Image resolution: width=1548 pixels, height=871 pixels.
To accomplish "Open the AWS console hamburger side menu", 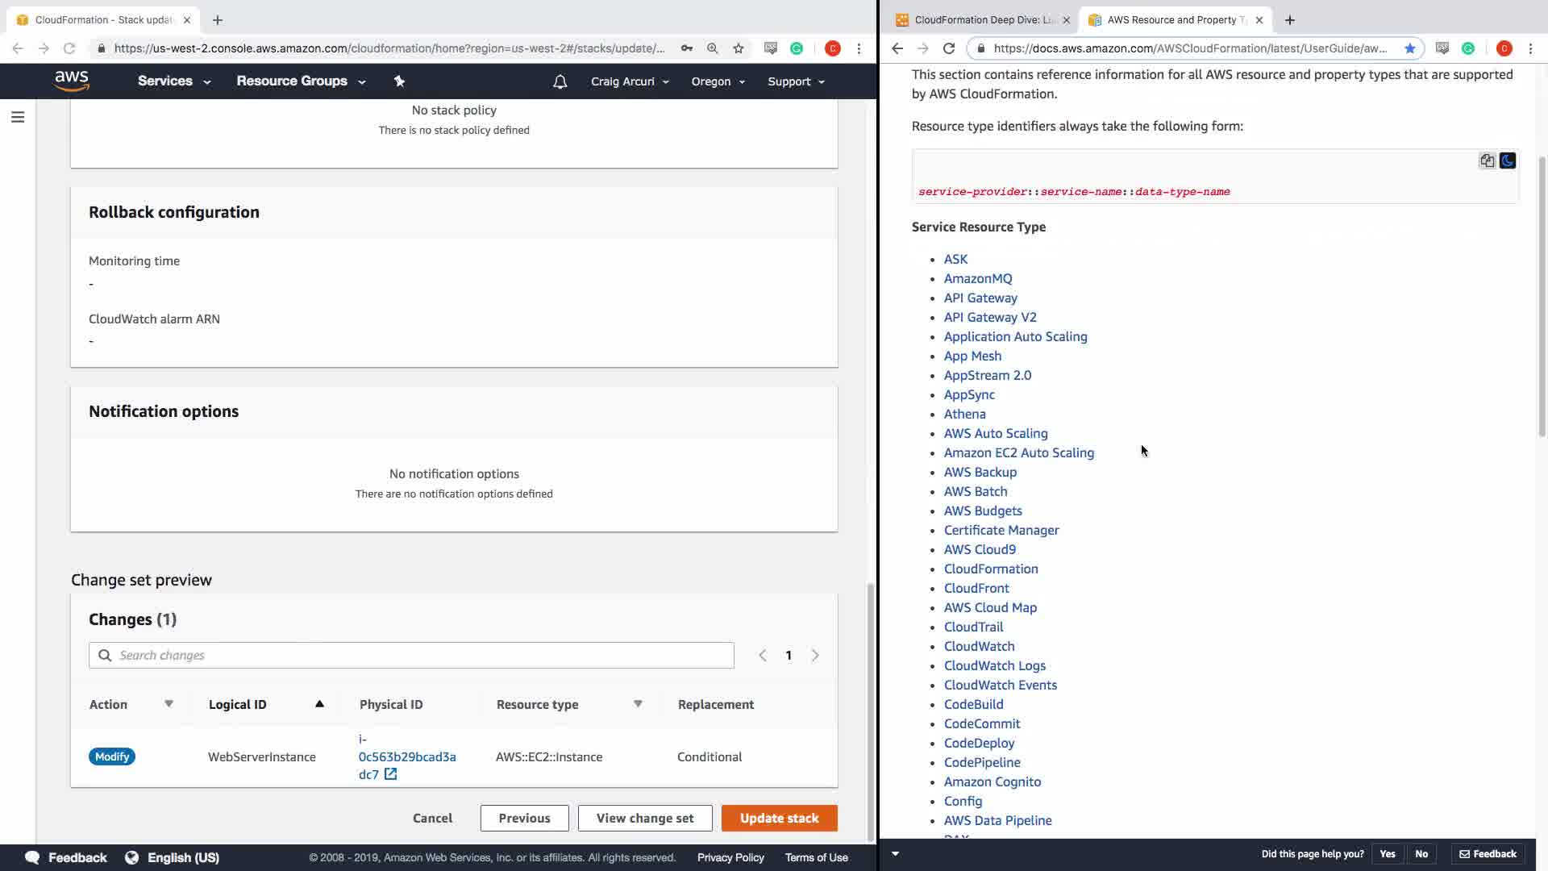I will point(17,118).
